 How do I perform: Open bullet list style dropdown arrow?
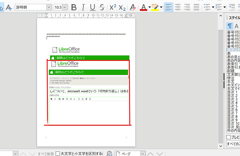(x=213, y=7)
